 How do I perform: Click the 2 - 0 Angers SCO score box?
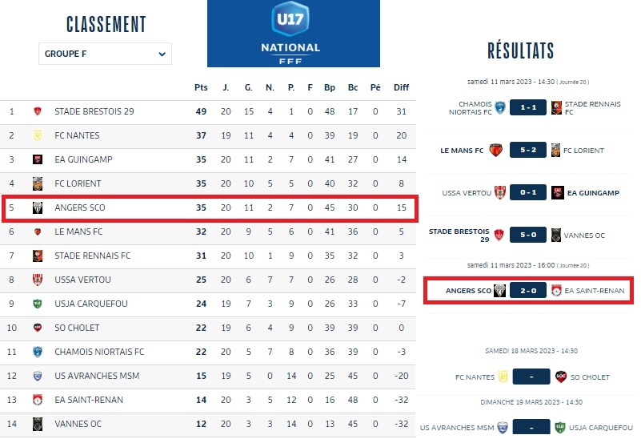[x=527, y=290]
